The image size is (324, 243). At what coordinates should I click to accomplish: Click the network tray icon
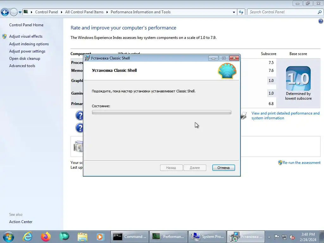(x=284, y=237)
